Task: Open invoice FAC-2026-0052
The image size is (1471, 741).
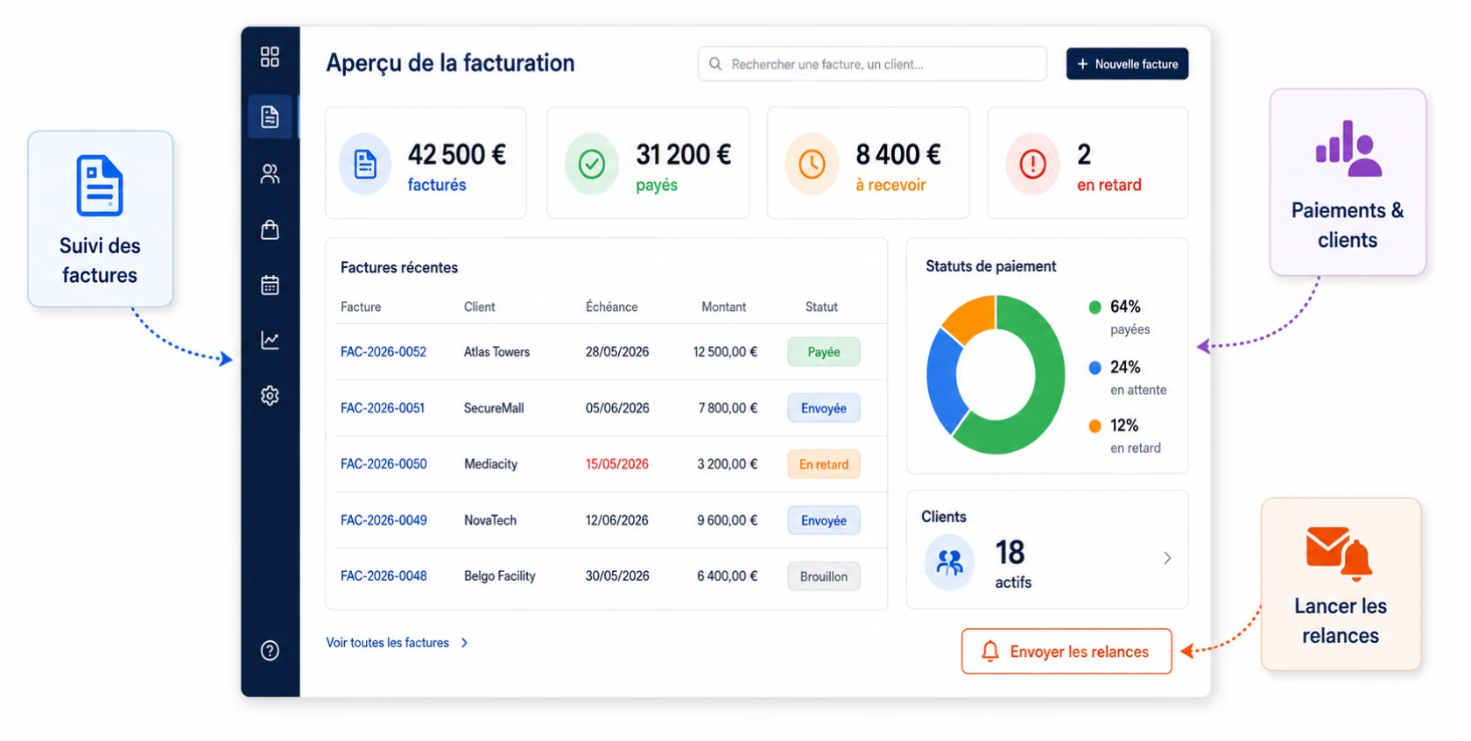Action: (x=384, y=352)
